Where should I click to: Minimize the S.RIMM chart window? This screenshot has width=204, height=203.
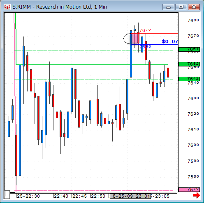[168, 7]
